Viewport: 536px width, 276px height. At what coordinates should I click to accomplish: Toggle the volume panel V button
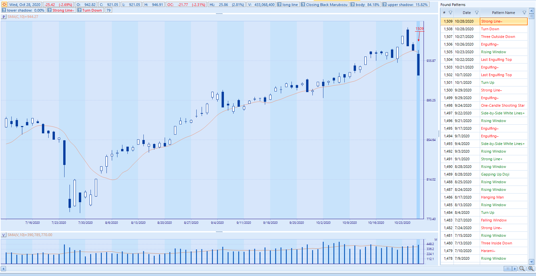point(4,235)
